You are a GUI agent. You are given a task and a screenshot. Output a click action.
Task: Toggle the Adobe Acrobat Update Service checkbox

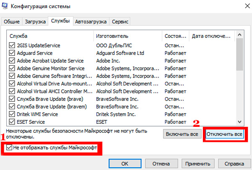12,61
